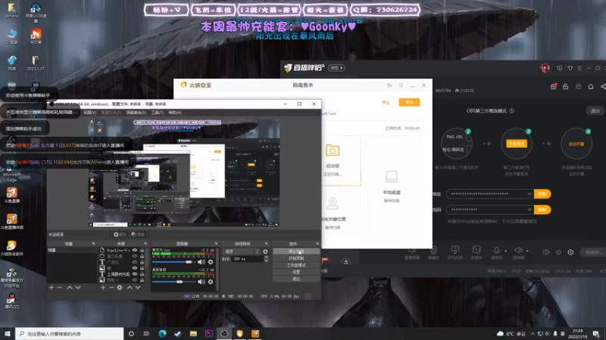The height and width of the screenshot is (340, 606).
Task: Move scene down arrow in OBS scenes panel
Action: coord(78,288)
